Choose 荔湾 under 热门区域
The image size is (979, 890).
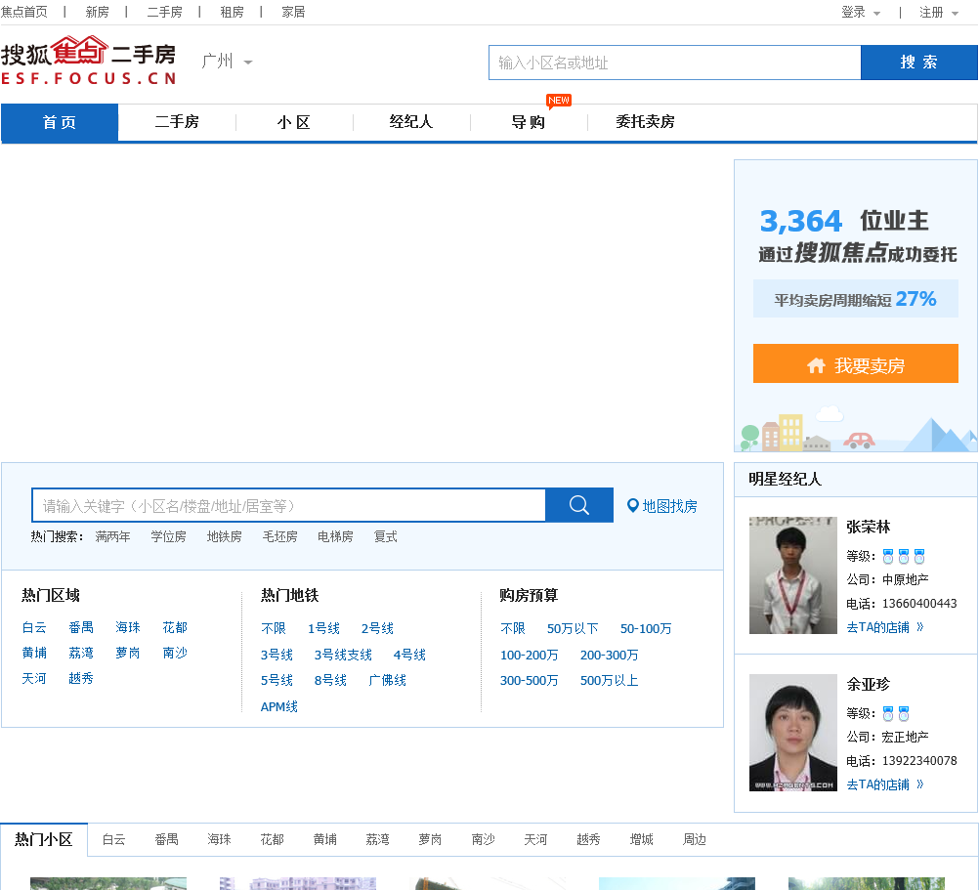coord(81,653)
